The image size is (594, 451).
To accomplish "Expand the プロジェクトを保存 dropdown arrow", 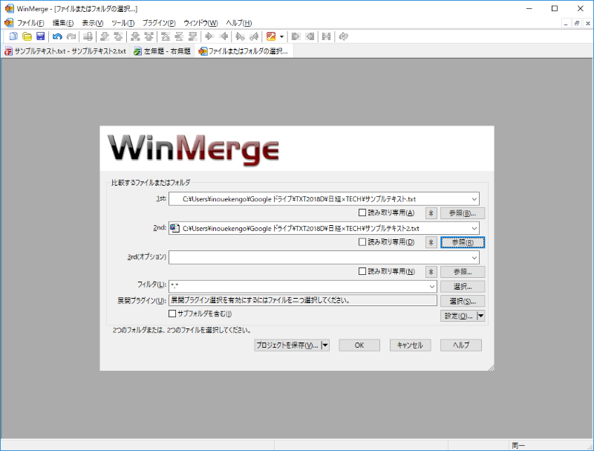I will pyautogui.click(x=325, y=345).
